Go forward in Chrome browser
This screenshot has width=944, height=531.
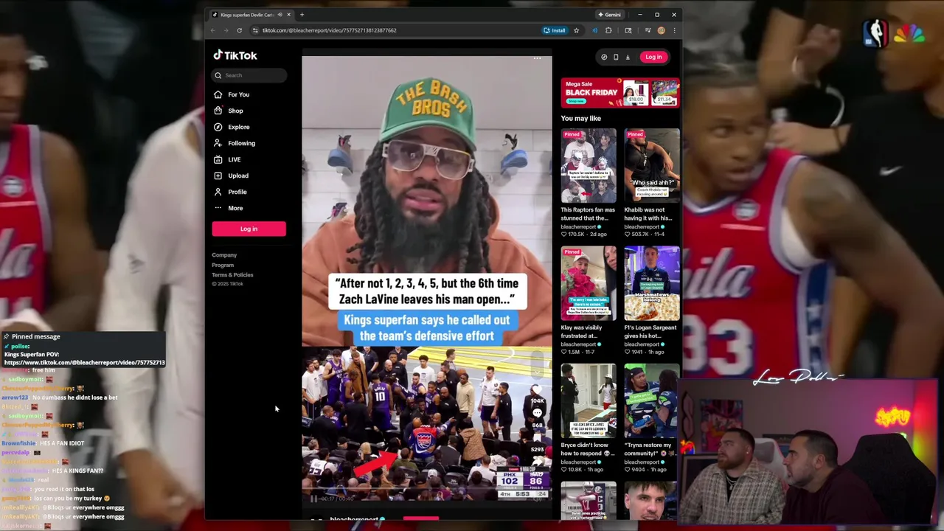[x=226, y=30]
